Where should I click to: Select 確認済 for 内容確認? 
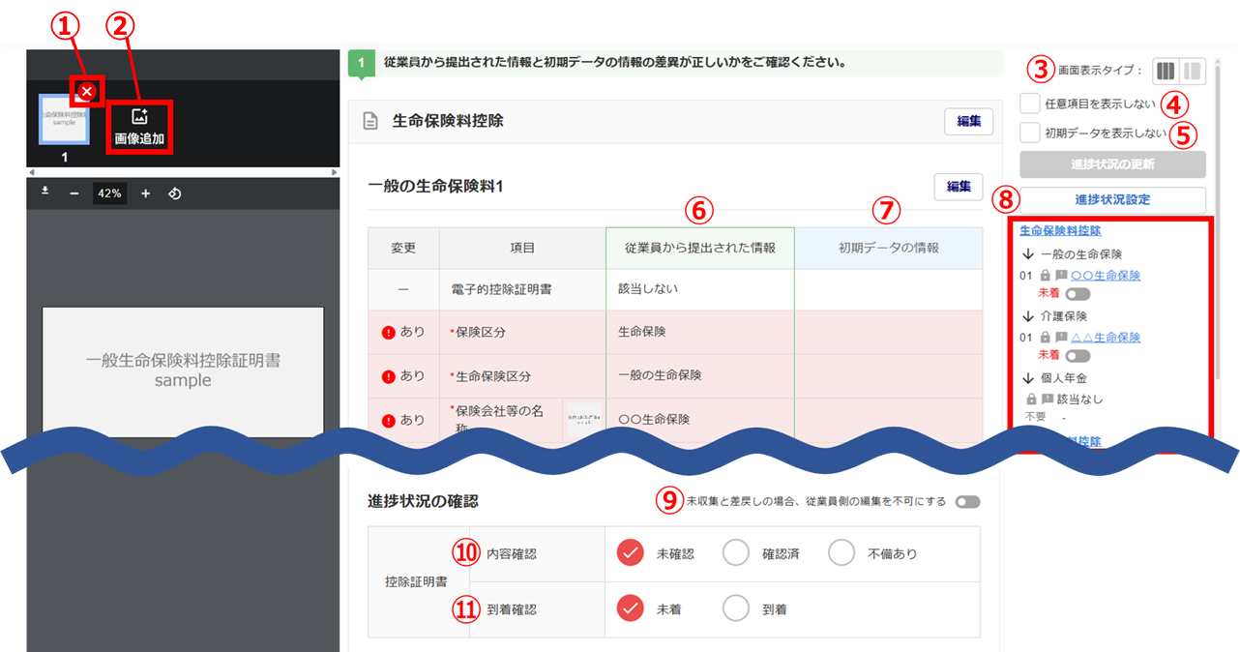click(736, 553)
